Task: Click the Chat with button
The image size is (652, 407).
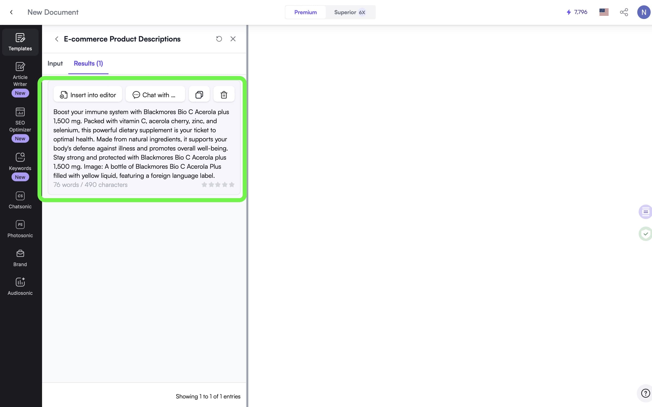Action: [155, 95]
